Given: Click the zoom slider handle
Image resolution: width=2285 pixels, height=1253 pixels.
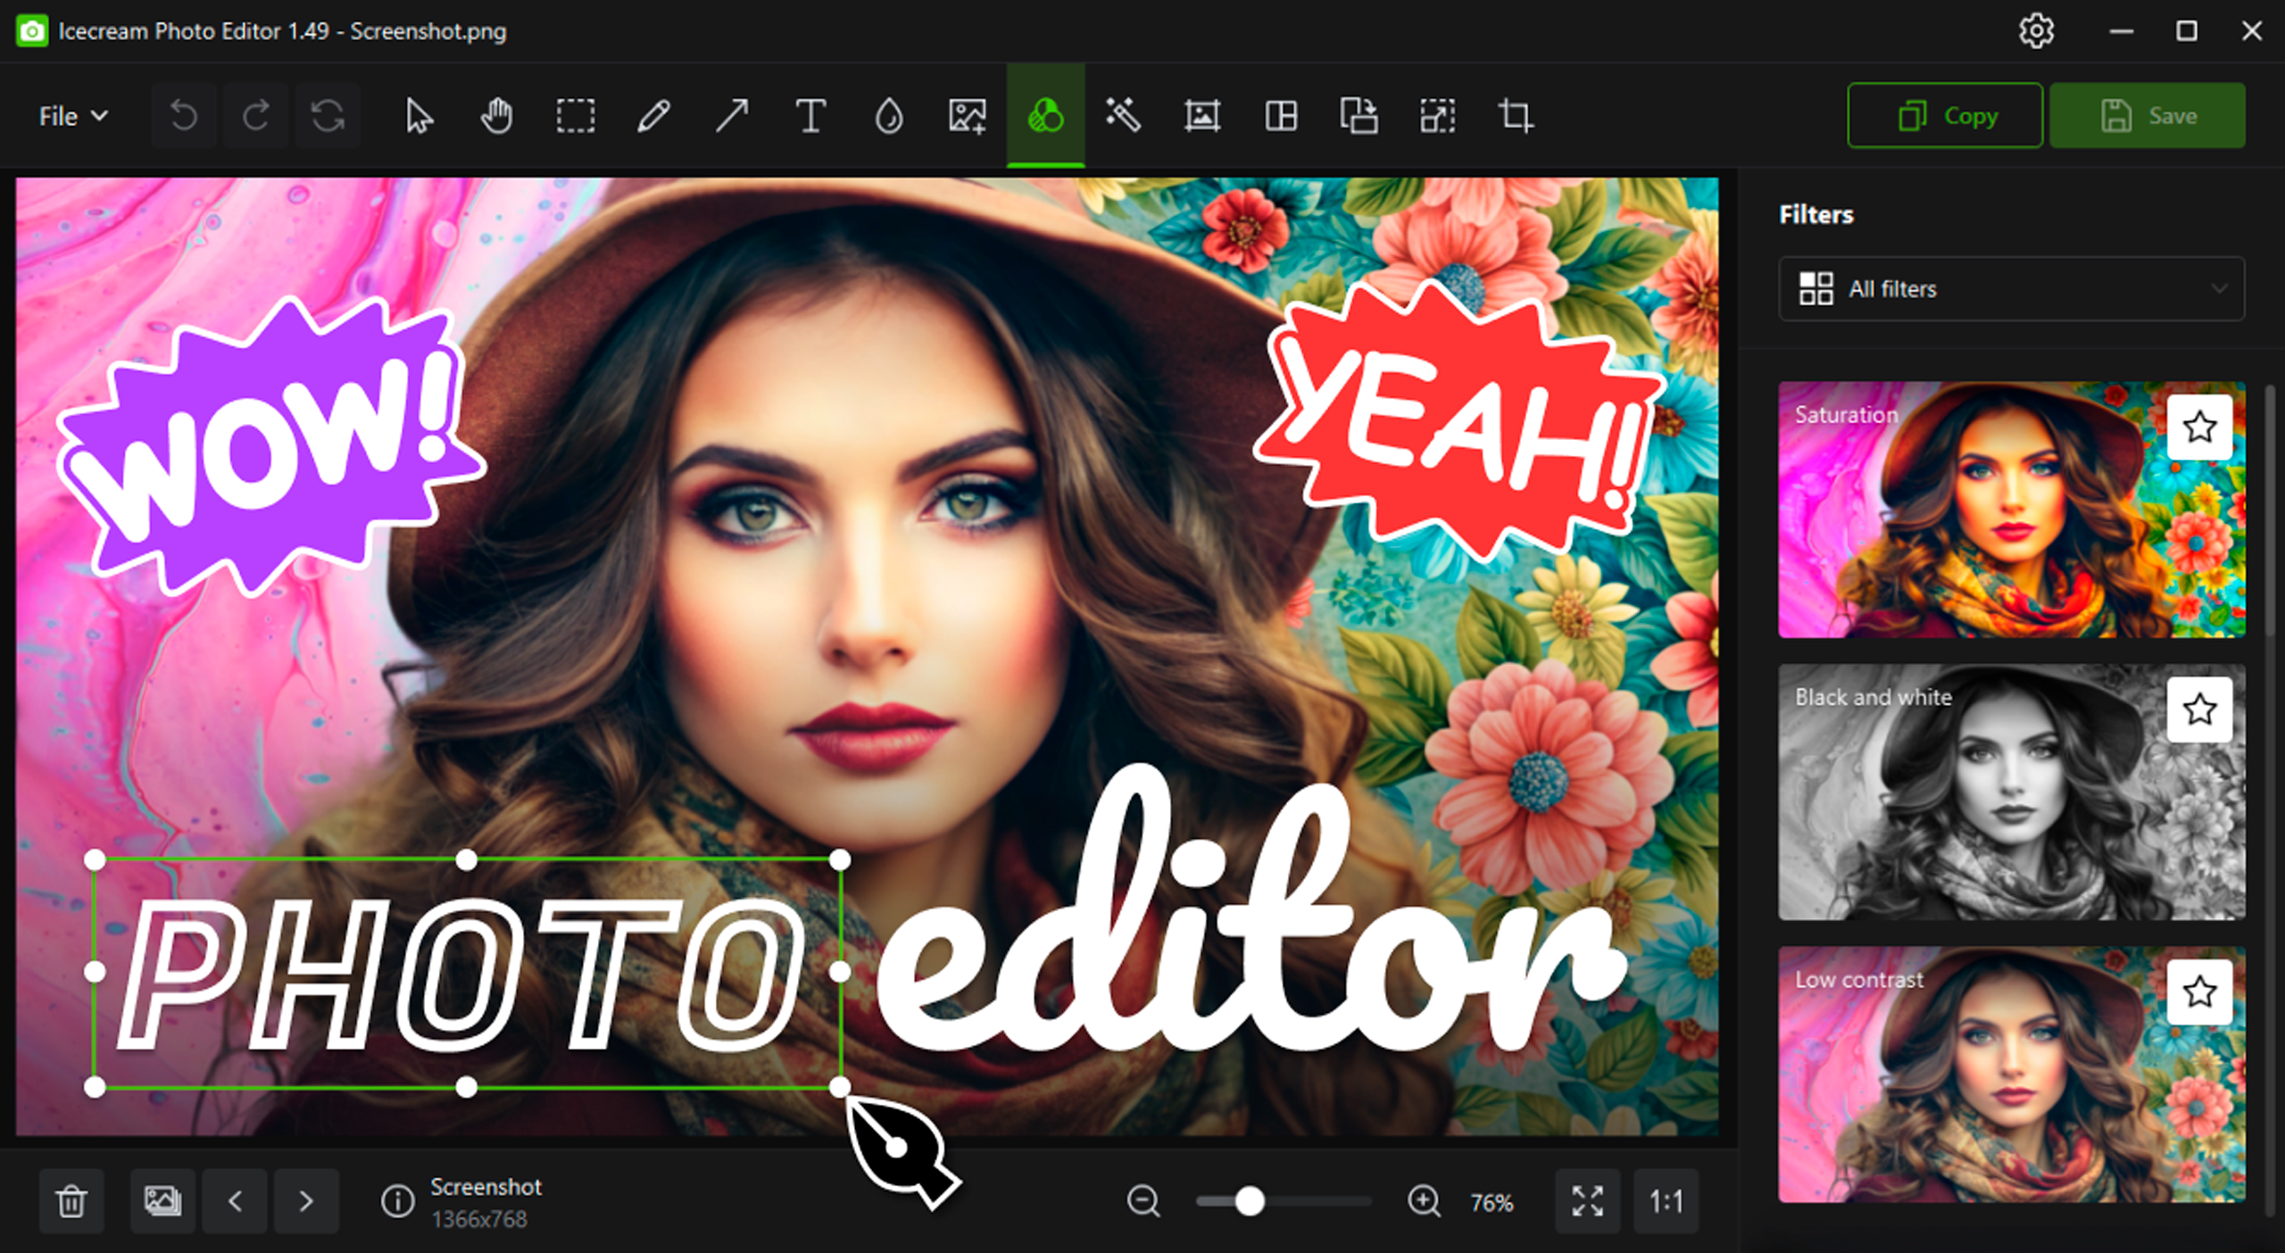Looking at the screenshot, I should 1250,1201.
